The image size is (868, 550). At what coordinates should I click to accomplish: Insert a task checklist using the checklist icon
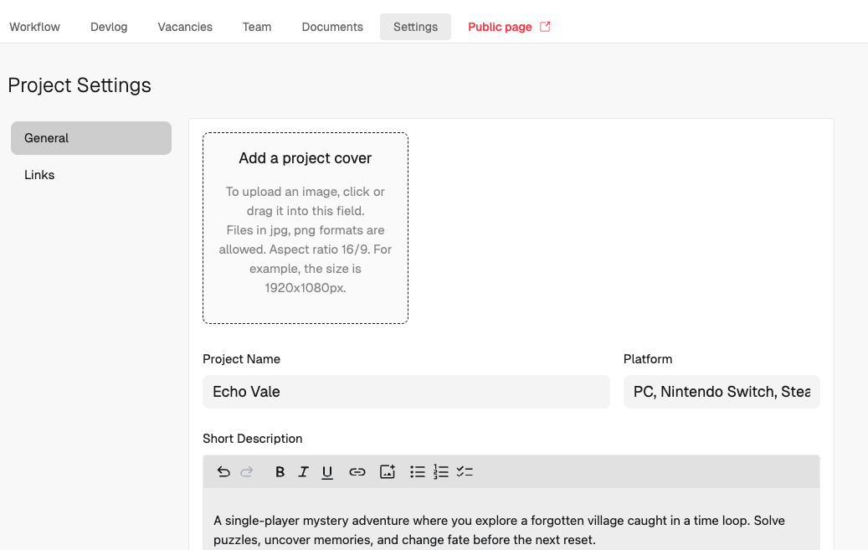pyautogui.click(x=465, y=471)
